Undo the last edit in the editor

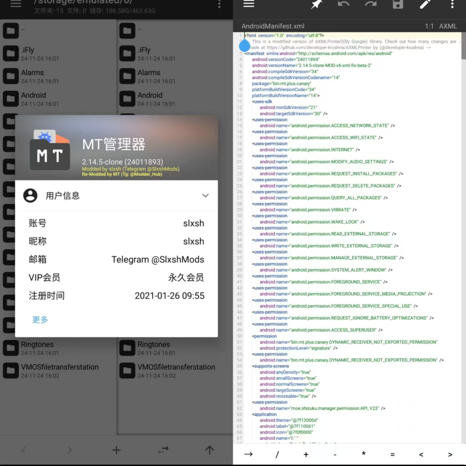tap(343, 4)
